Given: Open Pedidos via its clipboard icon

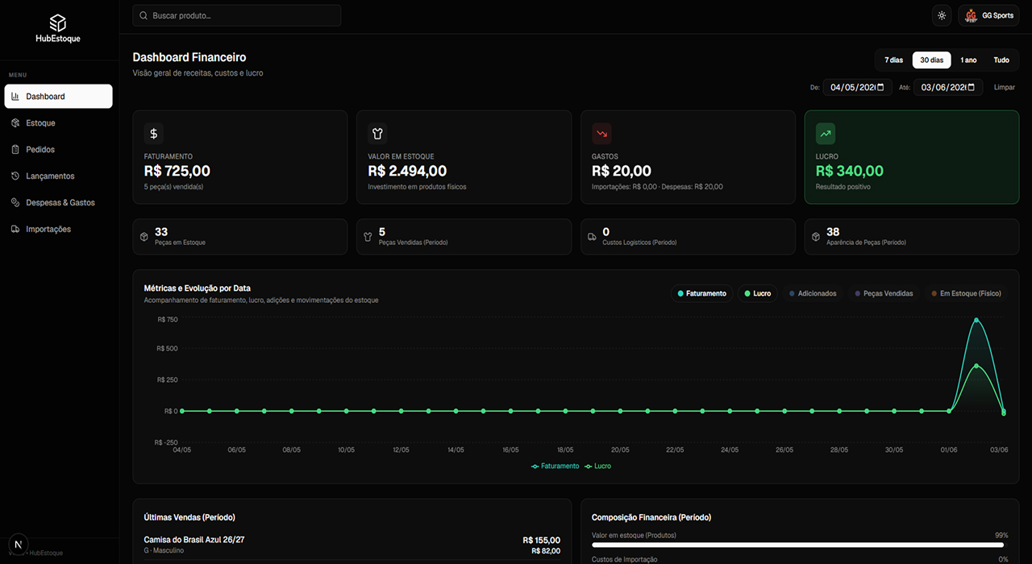Looking at the screenshot, I should click(x=15, y=150).
